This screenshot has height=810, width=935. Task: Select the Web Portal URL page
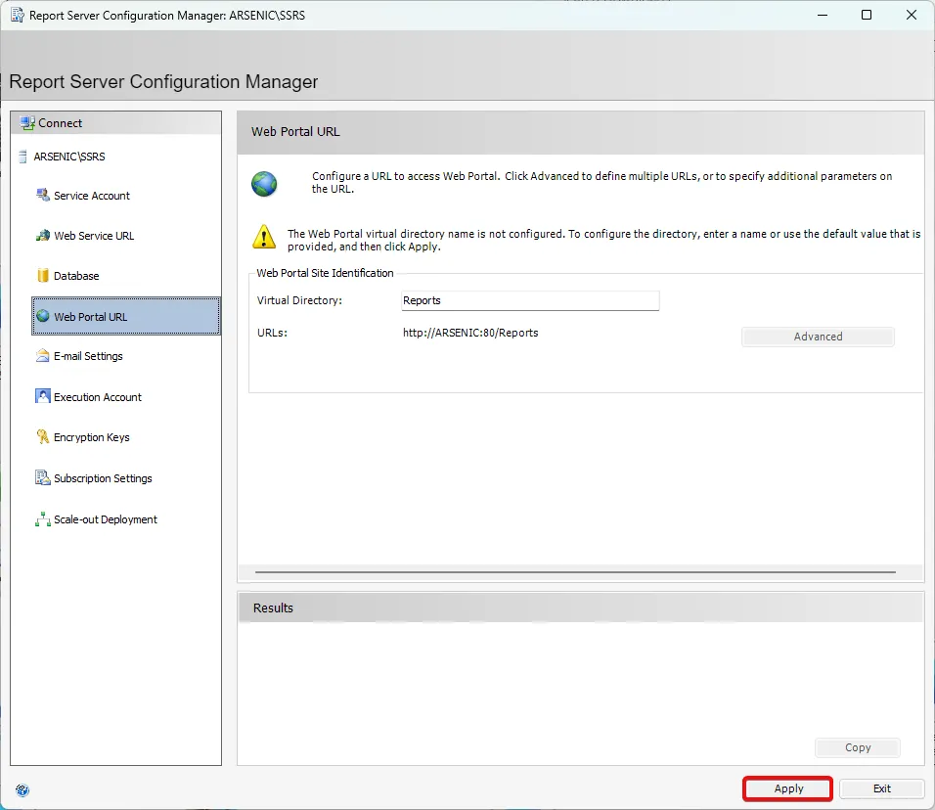126,316
